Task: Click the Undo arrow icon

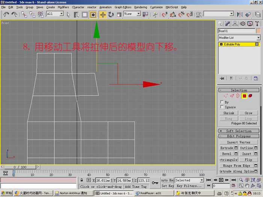Action: [x=6, y=15]
